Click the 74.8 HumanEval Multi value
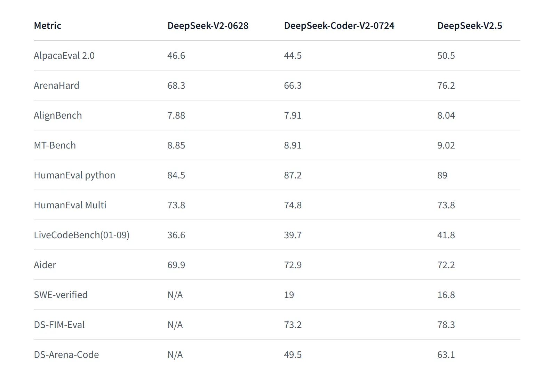Viewport: 534px width, 384px height. (x=293, y=205)
